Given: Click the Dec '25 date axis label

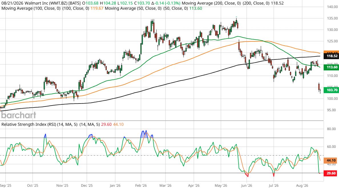Looking at the screenshot, I should pos(87,186).
